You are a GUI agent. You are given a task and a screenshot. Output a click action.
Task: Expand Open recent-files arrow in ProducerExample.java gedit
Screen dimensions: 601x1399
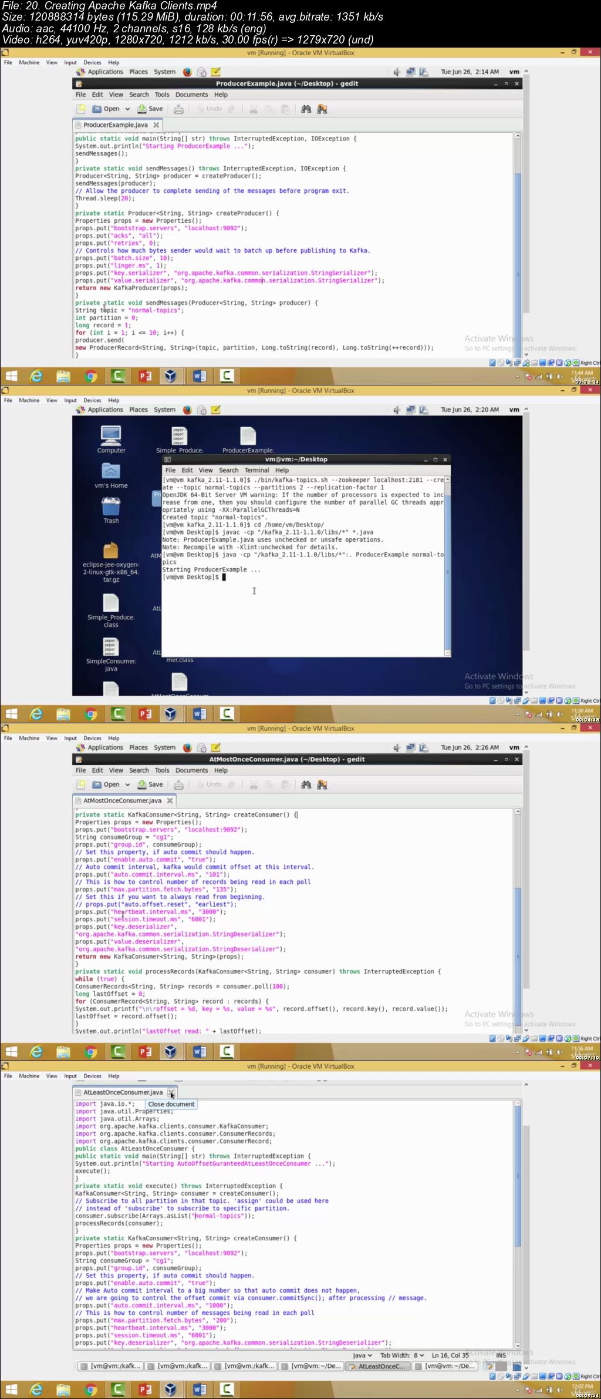click(127, 109)
